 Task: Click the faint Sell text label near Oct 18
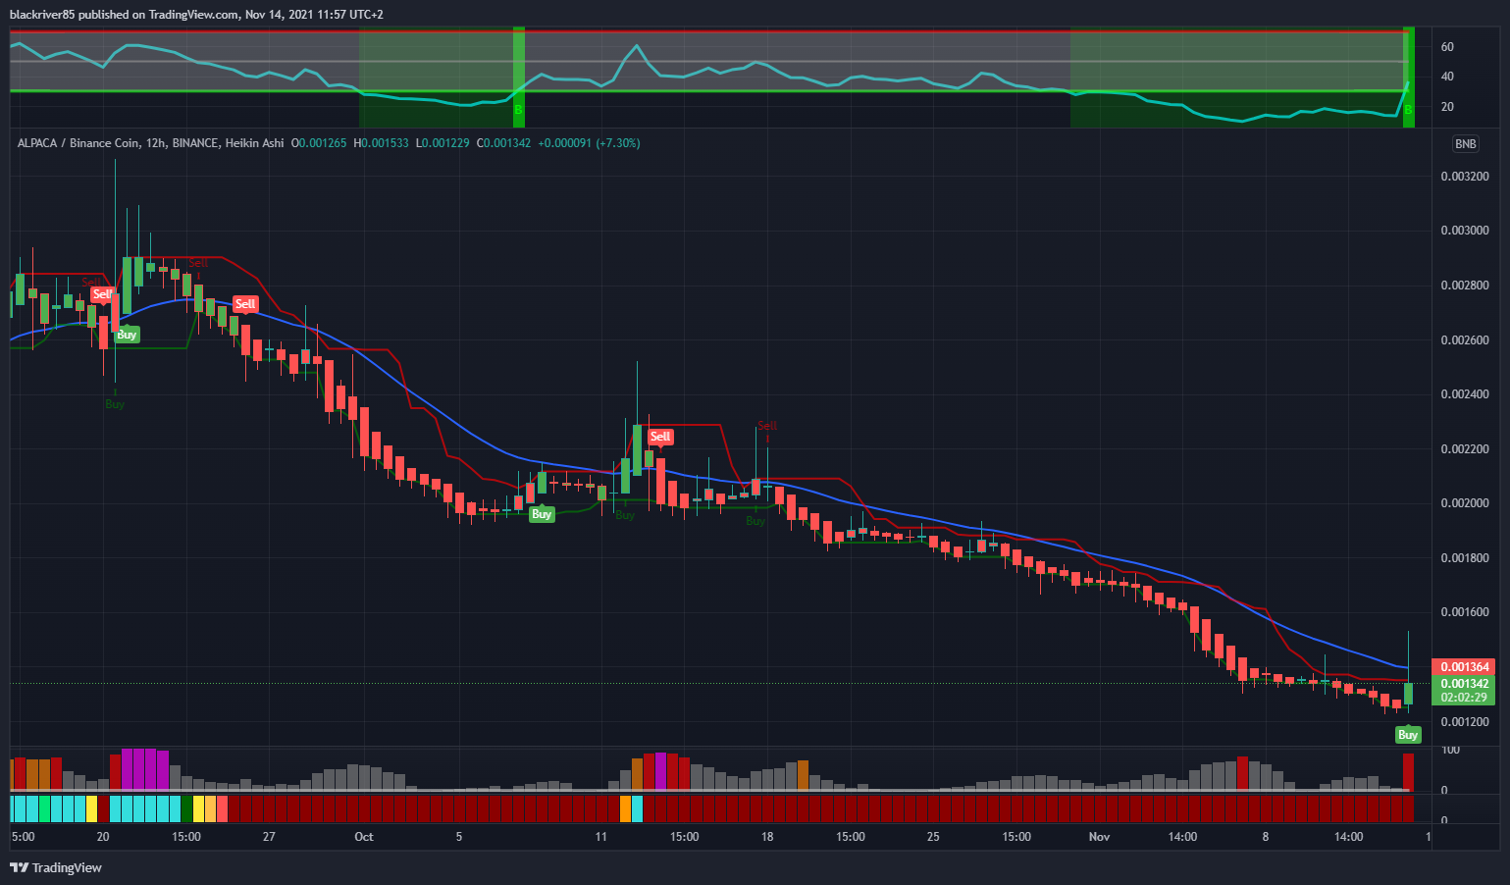(767, 425)
